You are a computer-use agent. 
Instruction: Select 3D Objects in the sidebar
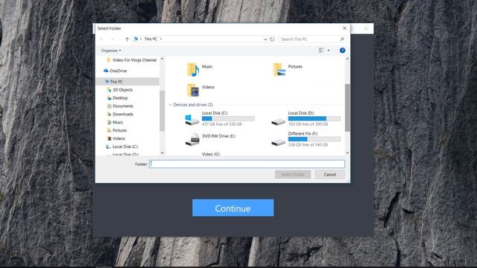point(122,90)
